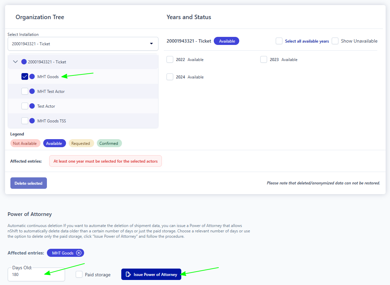Remove MHT Goods chip via x icon

click(79, 253)
